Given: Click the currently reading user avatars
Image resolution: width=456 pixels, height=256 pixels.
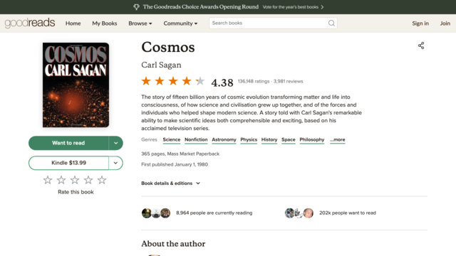Looking at the screenshot, I should click(156, 213).
